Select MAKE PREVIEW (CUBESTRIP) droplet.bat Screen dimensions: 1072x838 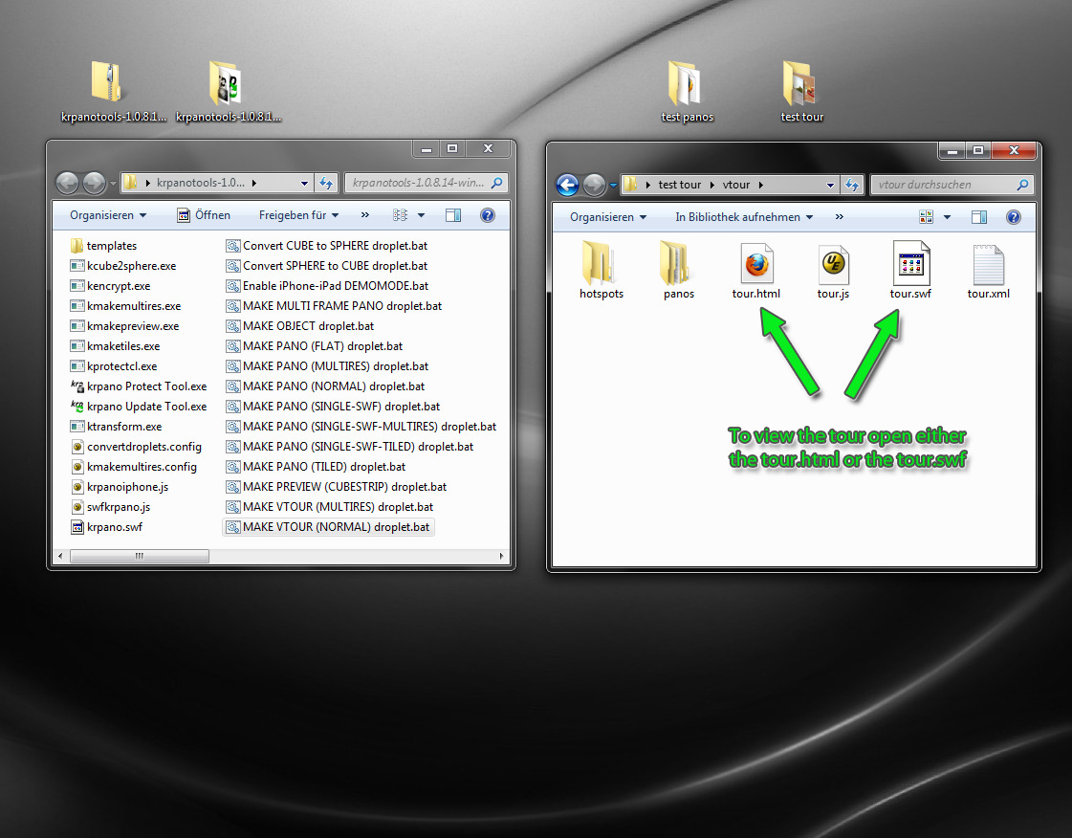click(x=337, y=487)
